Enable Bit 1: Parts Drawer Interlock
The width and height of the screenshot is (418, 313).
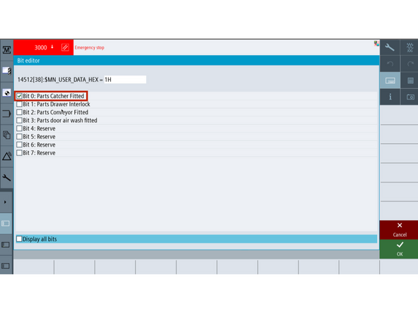click(19, 104)
